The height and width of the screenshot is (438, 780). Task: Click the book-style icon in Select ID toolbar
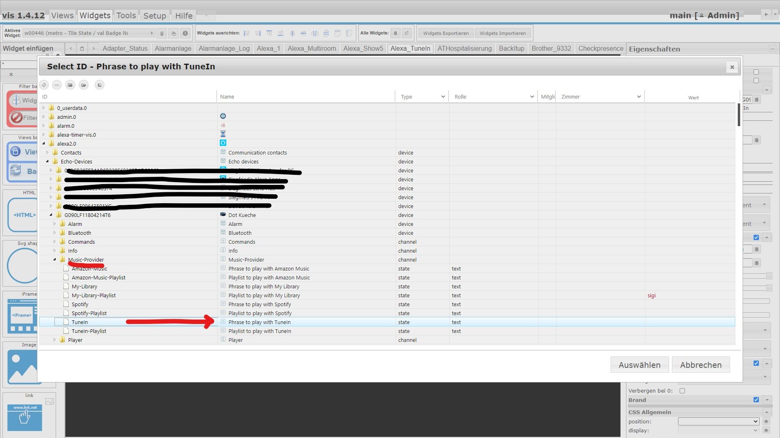pyautogui.click(x=100, y=85)
